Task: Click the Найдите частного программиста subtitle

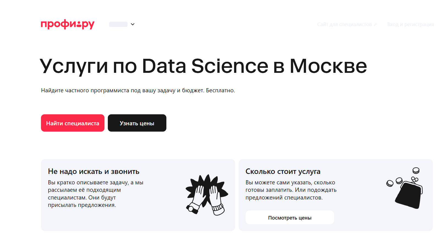Action: tap(138, 90)
